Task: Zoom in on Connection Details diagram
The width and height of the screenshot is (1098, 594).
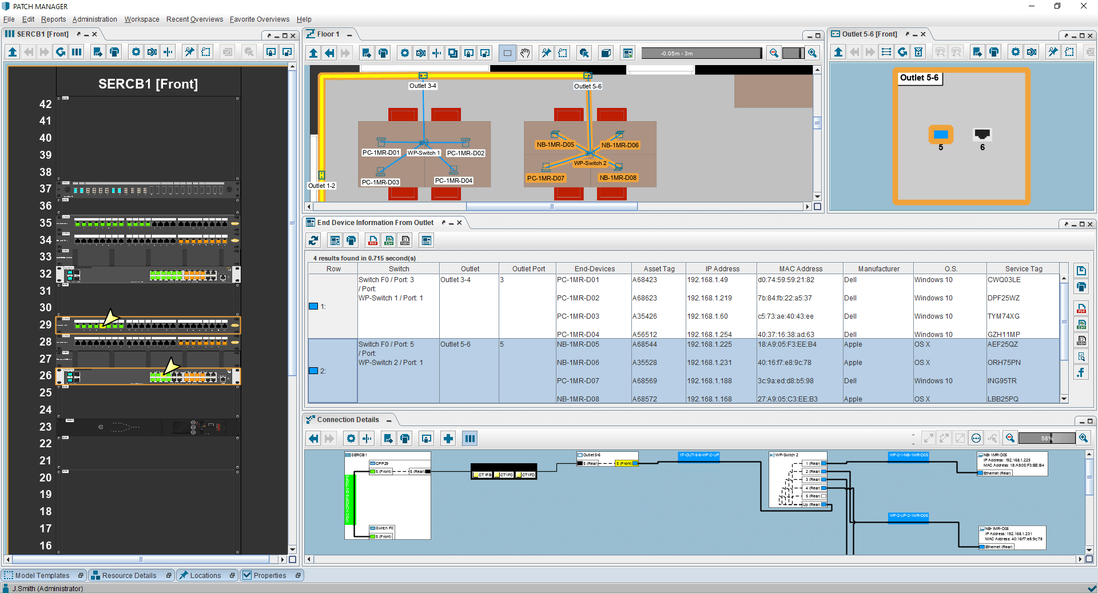Action: click(1083, 438)
